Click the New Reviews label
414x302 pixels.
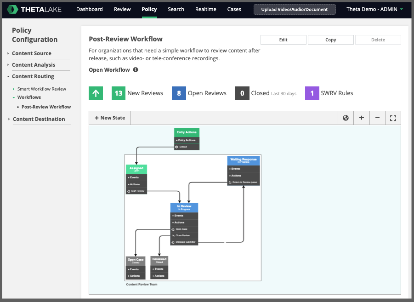coord(145,93)
